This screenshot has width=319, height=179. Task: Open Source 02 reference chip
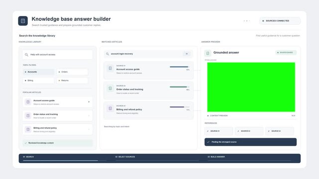[x=249, y=131]
